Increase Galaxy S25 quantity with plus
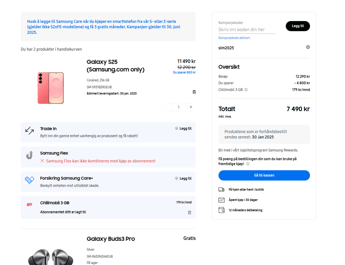The height and width of the screenshot is (265, 345). 191,107
